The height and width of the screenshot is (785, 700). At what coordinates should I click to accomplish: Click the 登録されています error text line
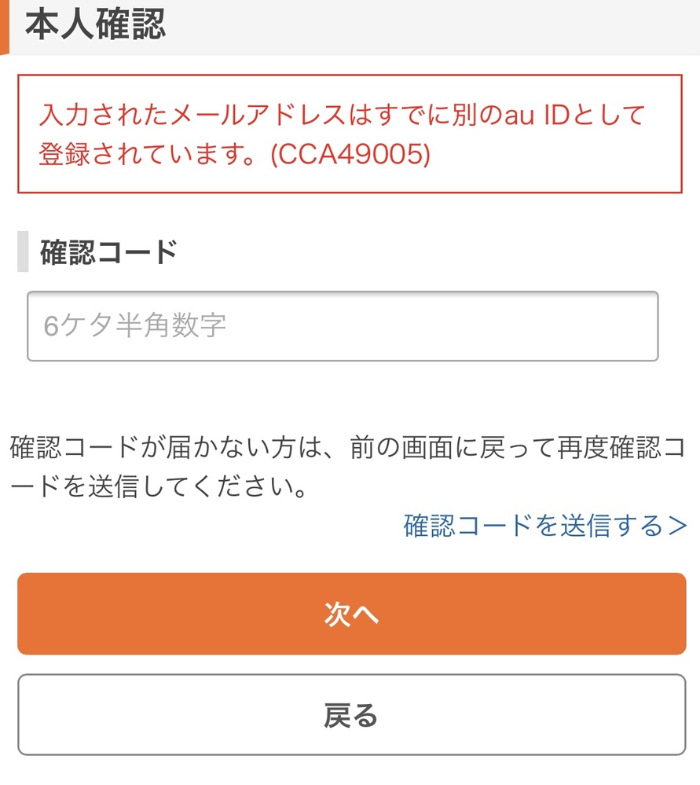point(149,155)
